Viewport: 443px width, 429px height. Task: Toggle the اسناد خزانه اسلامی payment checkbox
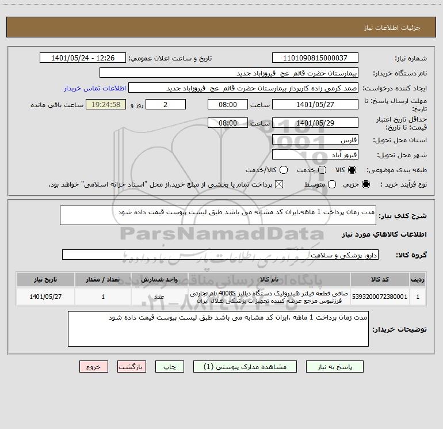(x=279, y=184)
